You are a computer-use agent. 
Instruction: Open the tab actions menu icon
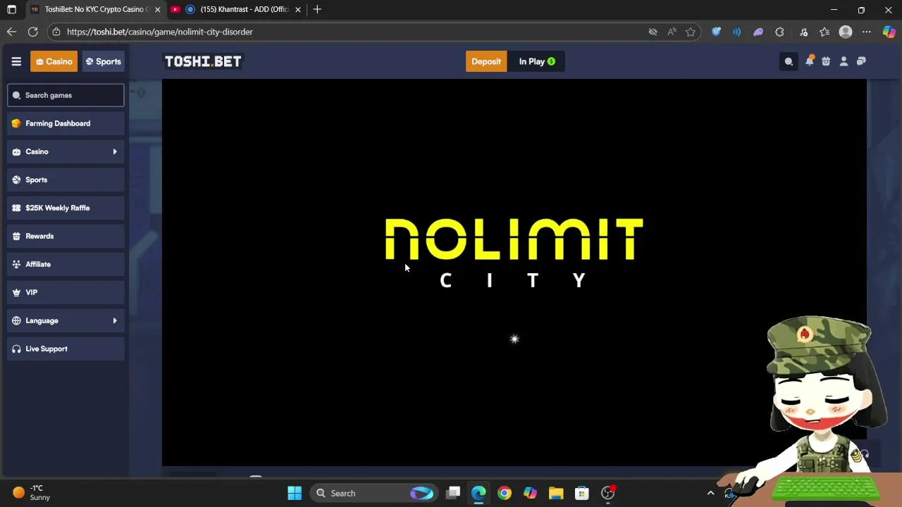11,9
